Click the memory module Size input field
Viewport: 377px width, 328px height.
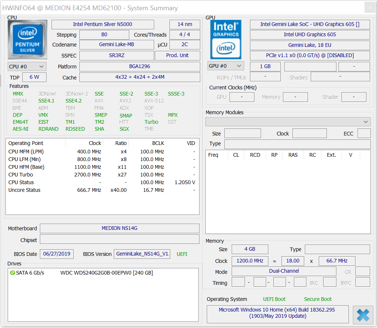243,133
